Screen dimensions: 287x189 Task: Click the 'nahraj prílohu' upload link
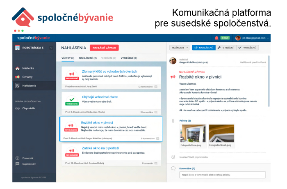223,175
